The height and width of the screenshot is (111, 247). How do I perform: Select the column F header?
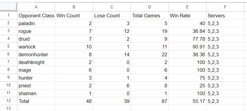(225, 7)
